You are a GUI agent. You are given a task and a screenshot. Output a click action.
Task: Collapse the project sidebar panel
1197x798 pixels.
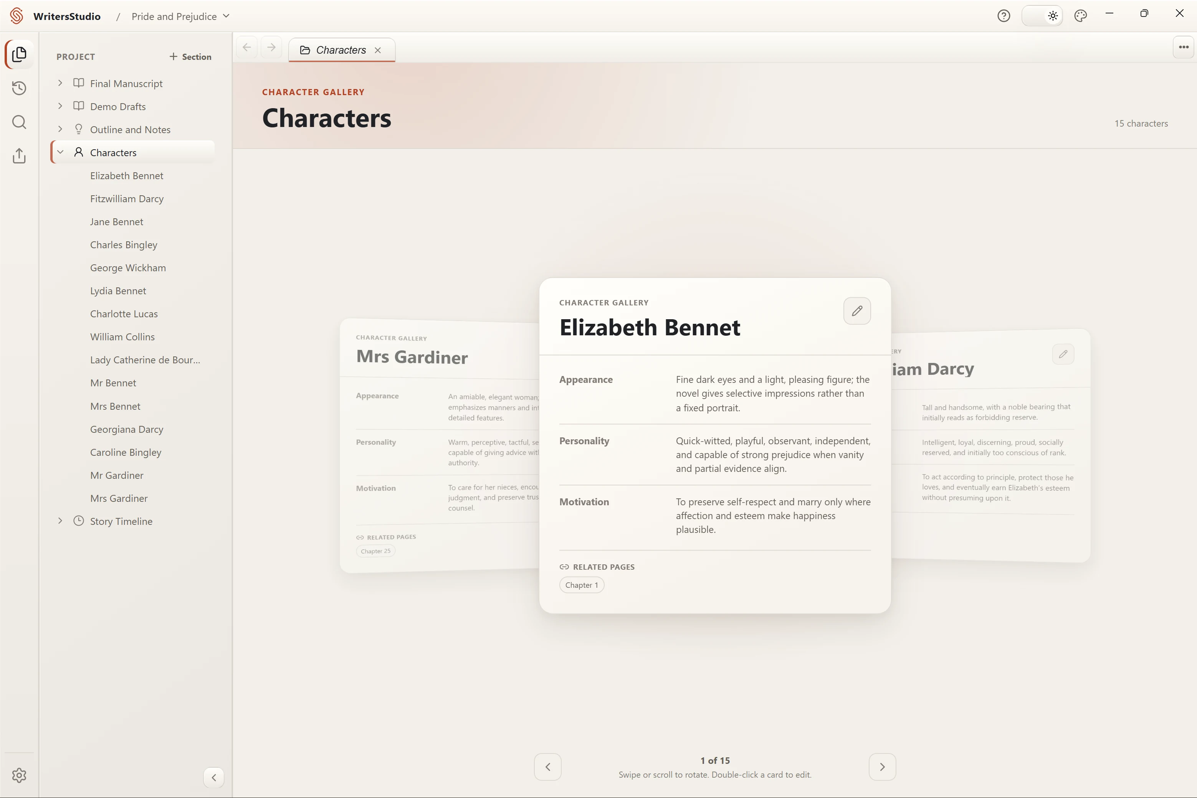point(214,778)
